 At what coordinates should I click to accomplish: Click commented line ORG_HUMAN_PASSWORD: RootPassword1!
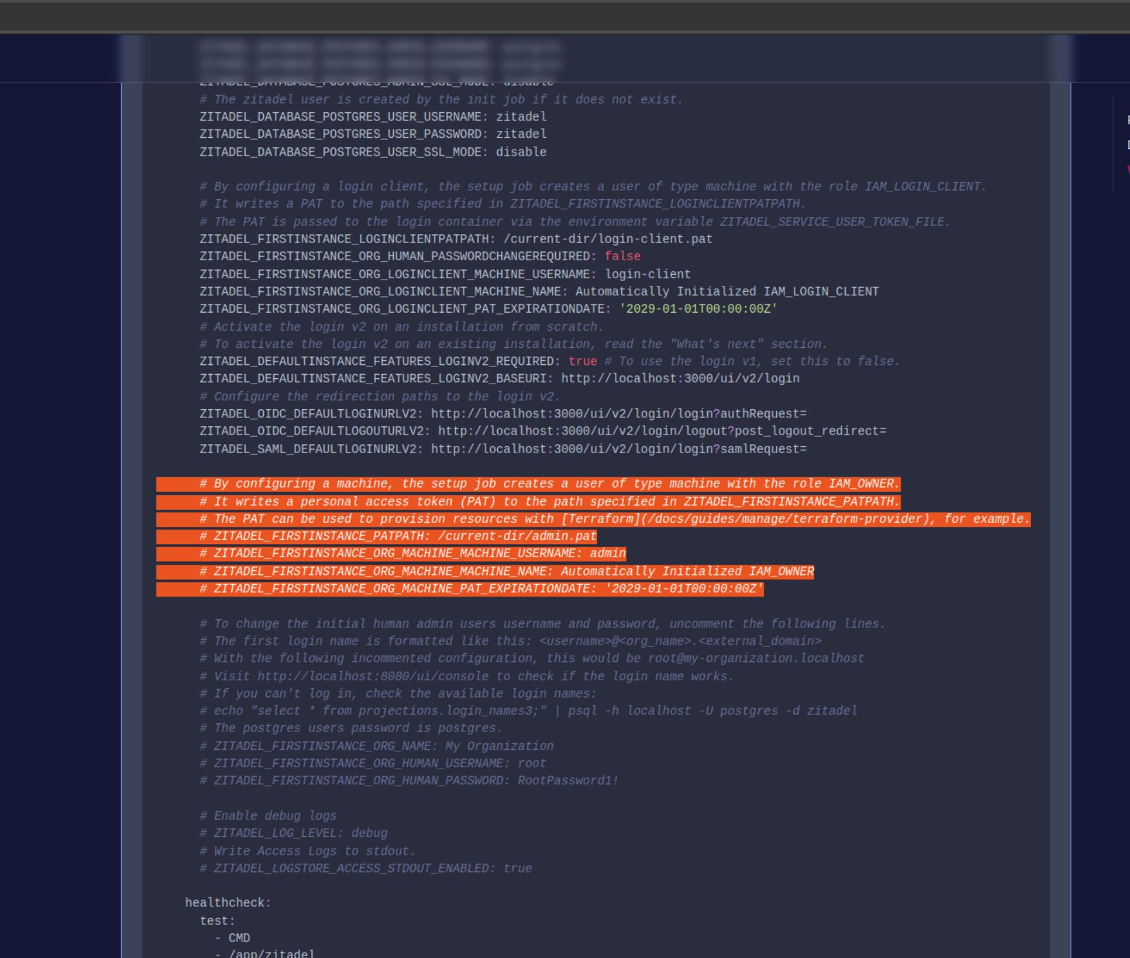[x=409, y=781]
